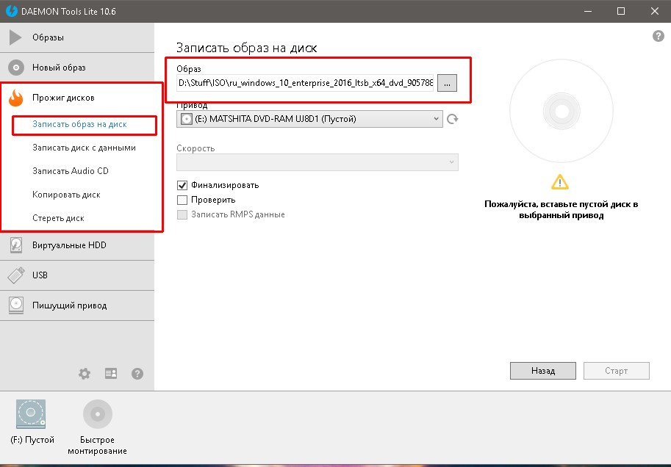
Task: Maximize the DAEMON Tools window
Action: tap(621, 11)
